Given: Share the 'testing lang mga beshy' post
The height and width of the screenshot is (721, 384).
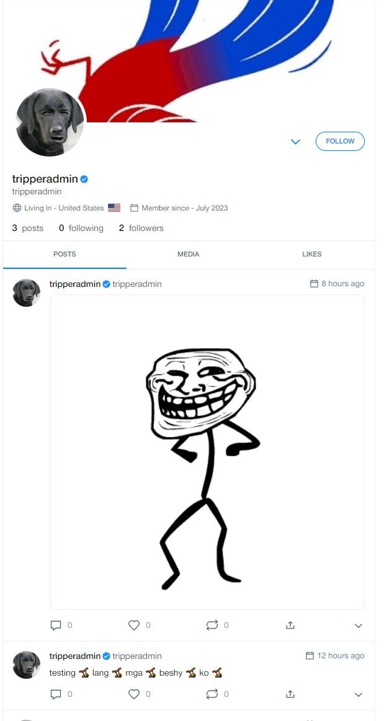Looking at the screenshot, I should tap(290, 694).
